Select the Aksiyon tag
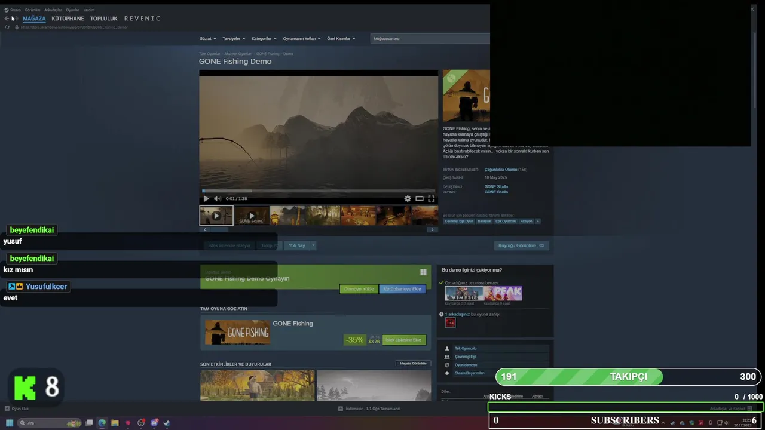This screenshot has width=765, height=430. [526, 221]
